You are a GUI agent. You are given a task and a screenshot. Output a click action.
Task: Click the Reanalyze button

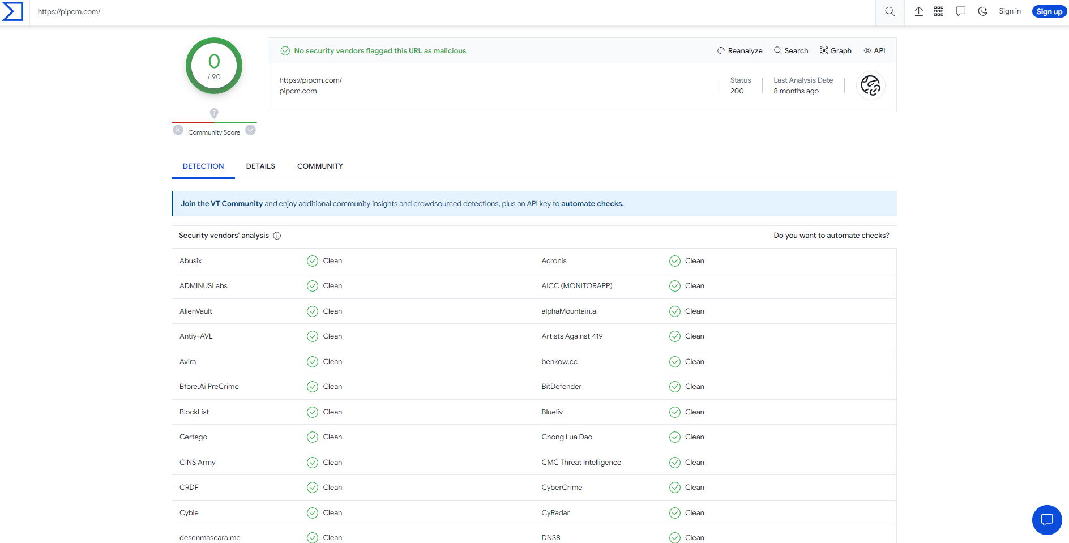coord(739,51)
